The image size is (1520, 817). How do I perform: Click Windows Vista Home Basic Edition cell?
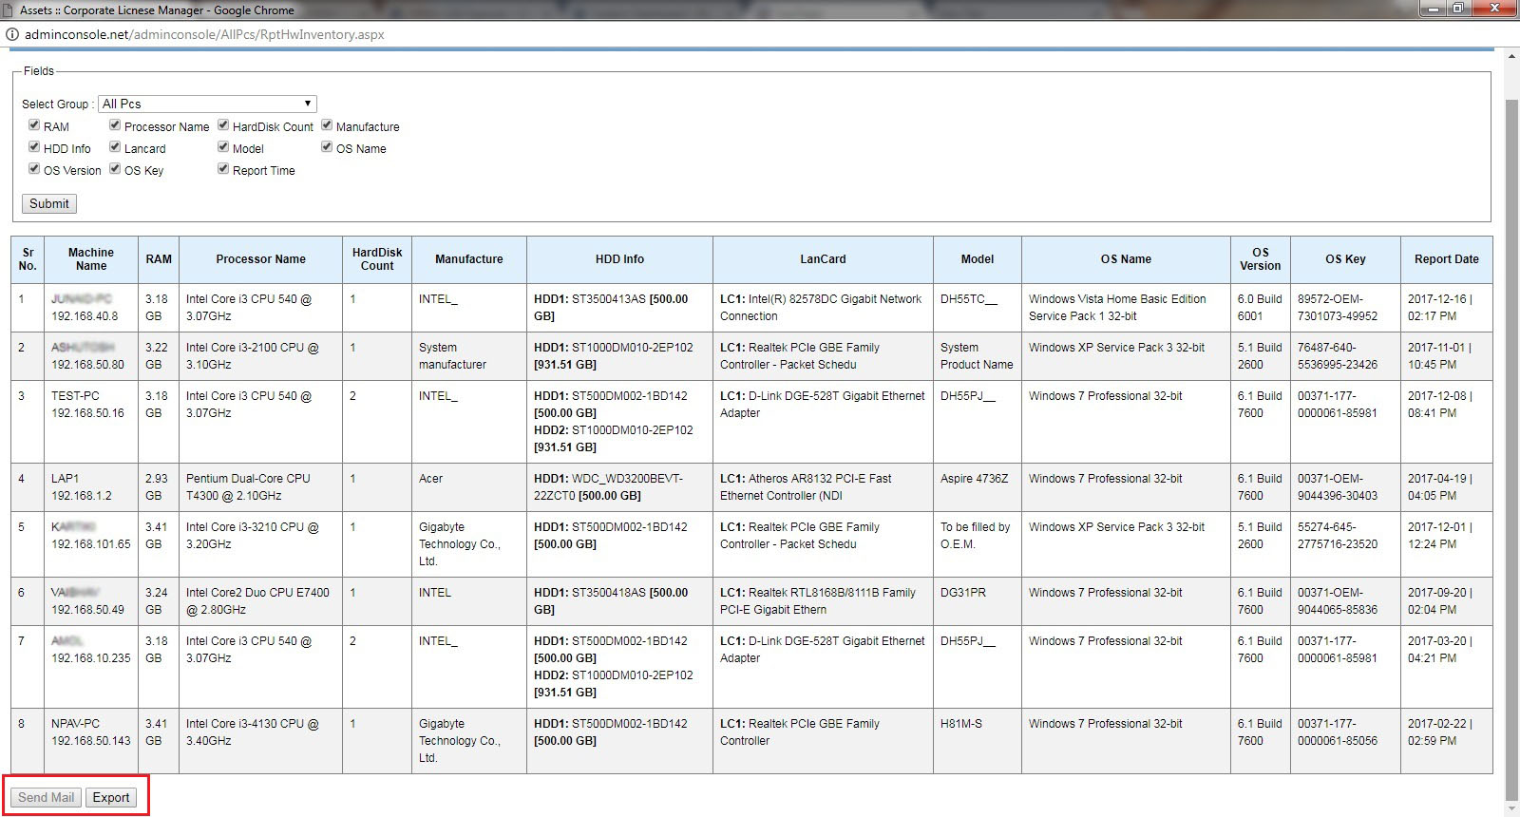point(1126,308)
